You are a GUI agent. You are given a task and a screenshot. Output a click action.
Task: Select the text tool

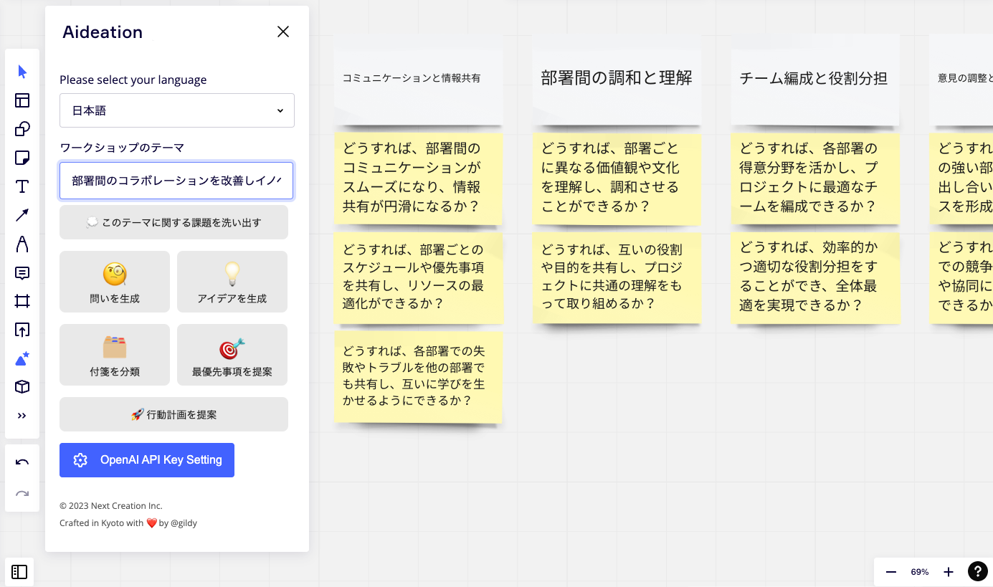click(22, 186)
